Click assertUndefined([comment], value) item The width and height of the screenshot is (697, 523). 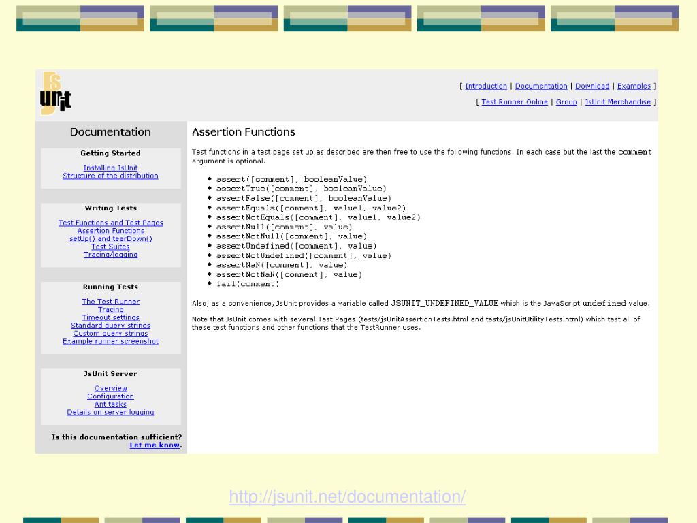coord(297,246)
